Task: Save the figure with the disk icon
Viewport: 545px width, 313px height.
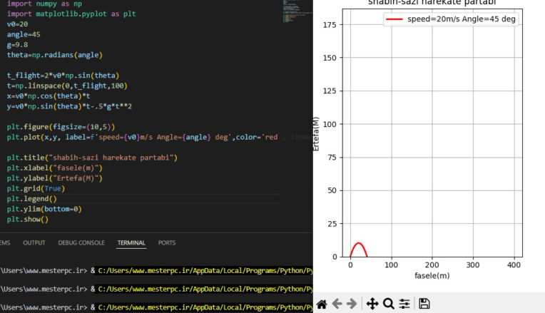Action: (424, 304)
